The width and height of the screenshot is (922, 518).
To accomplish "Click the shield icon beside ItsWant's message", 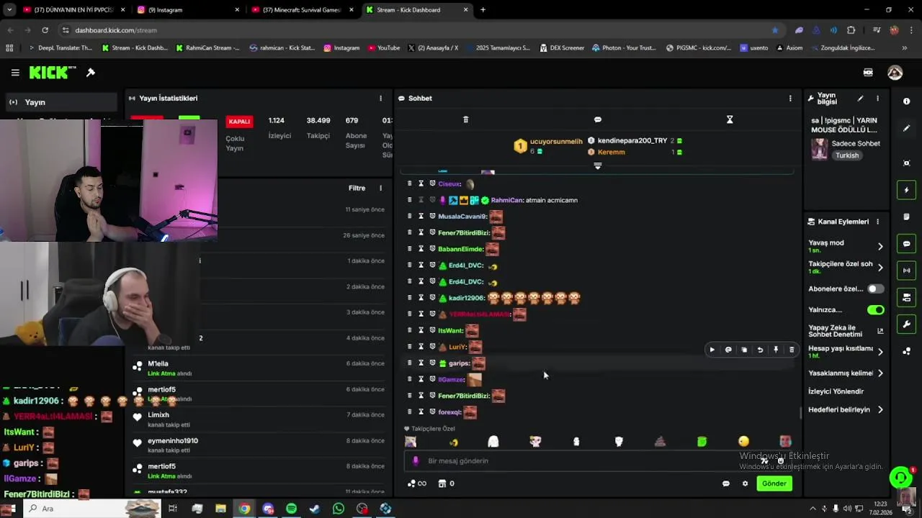I will [432, 330].
